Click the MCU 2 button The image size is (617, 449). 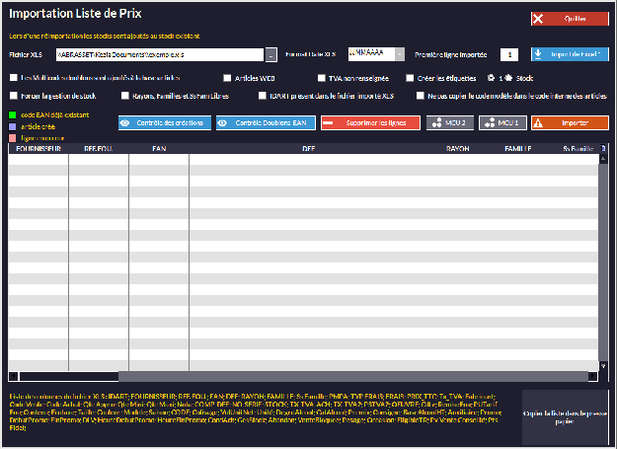pyautogui.click(x=449, y=122)
